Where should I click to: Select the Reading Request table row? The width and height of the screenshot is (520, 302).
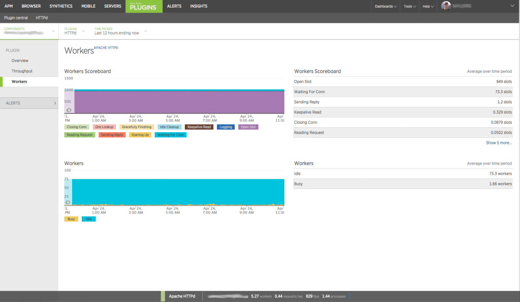(403, 133)
